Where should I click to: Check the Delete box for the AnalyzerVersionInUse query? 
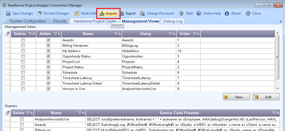coord(22,119)
